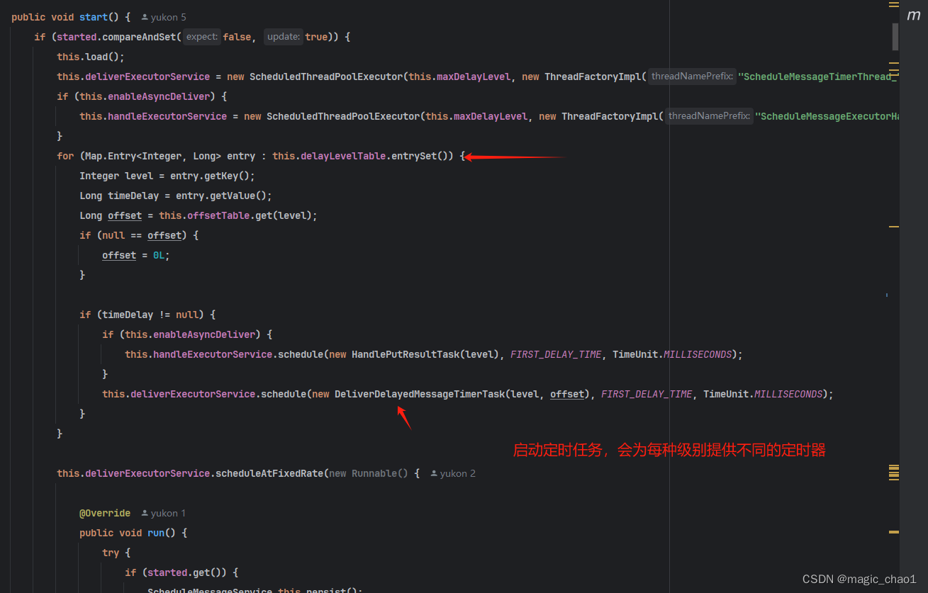Click the "update:" parameter hint
Screen dimensions: 928x593
[284, 37]
